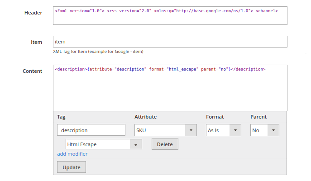
Task: Click the Attribute column heading
Action: tap(145, 117)
